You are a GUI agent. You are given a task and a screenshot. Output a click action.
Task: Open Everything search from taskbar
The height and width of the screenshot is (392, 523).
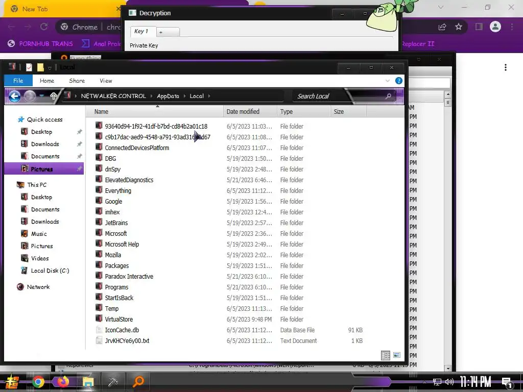click(x=138, y=382)
